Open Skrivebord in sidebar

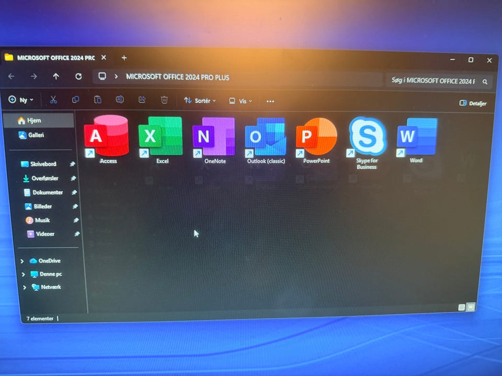pos(38,164)
